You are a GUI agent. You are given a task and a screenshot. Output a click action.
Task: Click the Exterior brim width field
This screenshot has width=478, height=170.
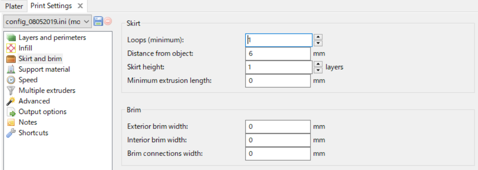click(x=278, y=127)
